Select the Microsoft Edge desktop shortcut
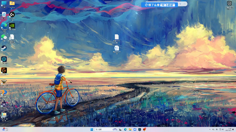Image resolution: width=236 pixels, height=132 pixels. (x=4, y=27)
